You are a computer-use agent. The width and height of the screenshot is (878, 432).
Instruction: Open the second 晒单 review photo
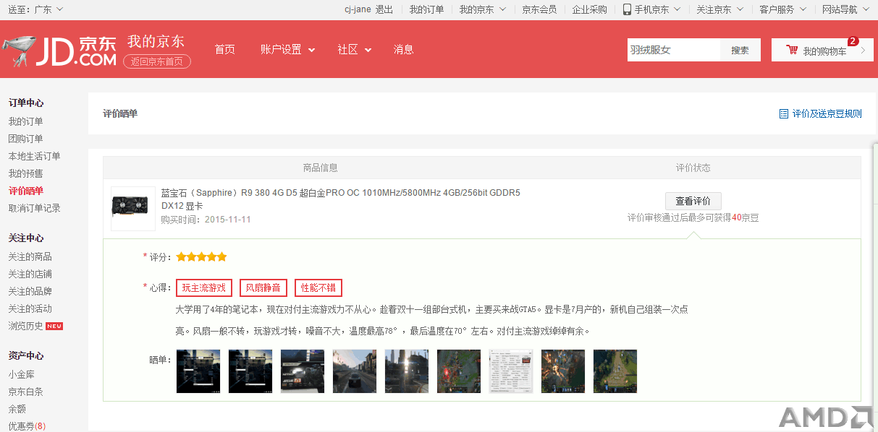click(250, 371)
